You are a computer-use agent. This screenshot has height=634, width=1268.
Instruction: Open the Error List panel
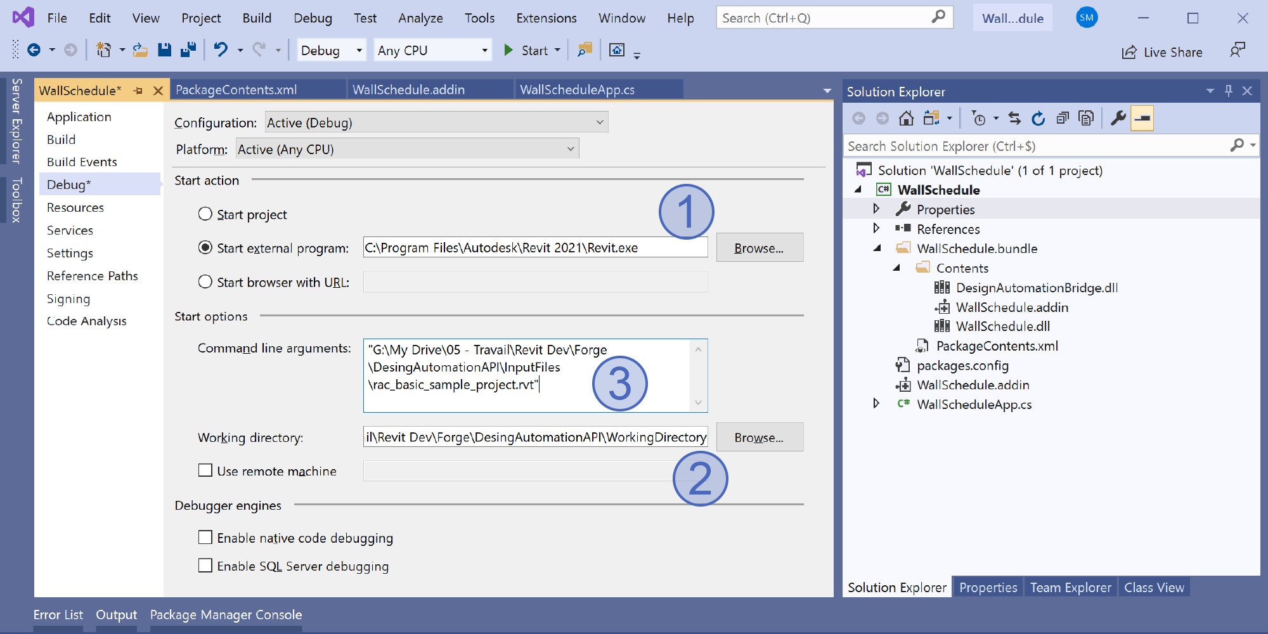coord(58,614)
